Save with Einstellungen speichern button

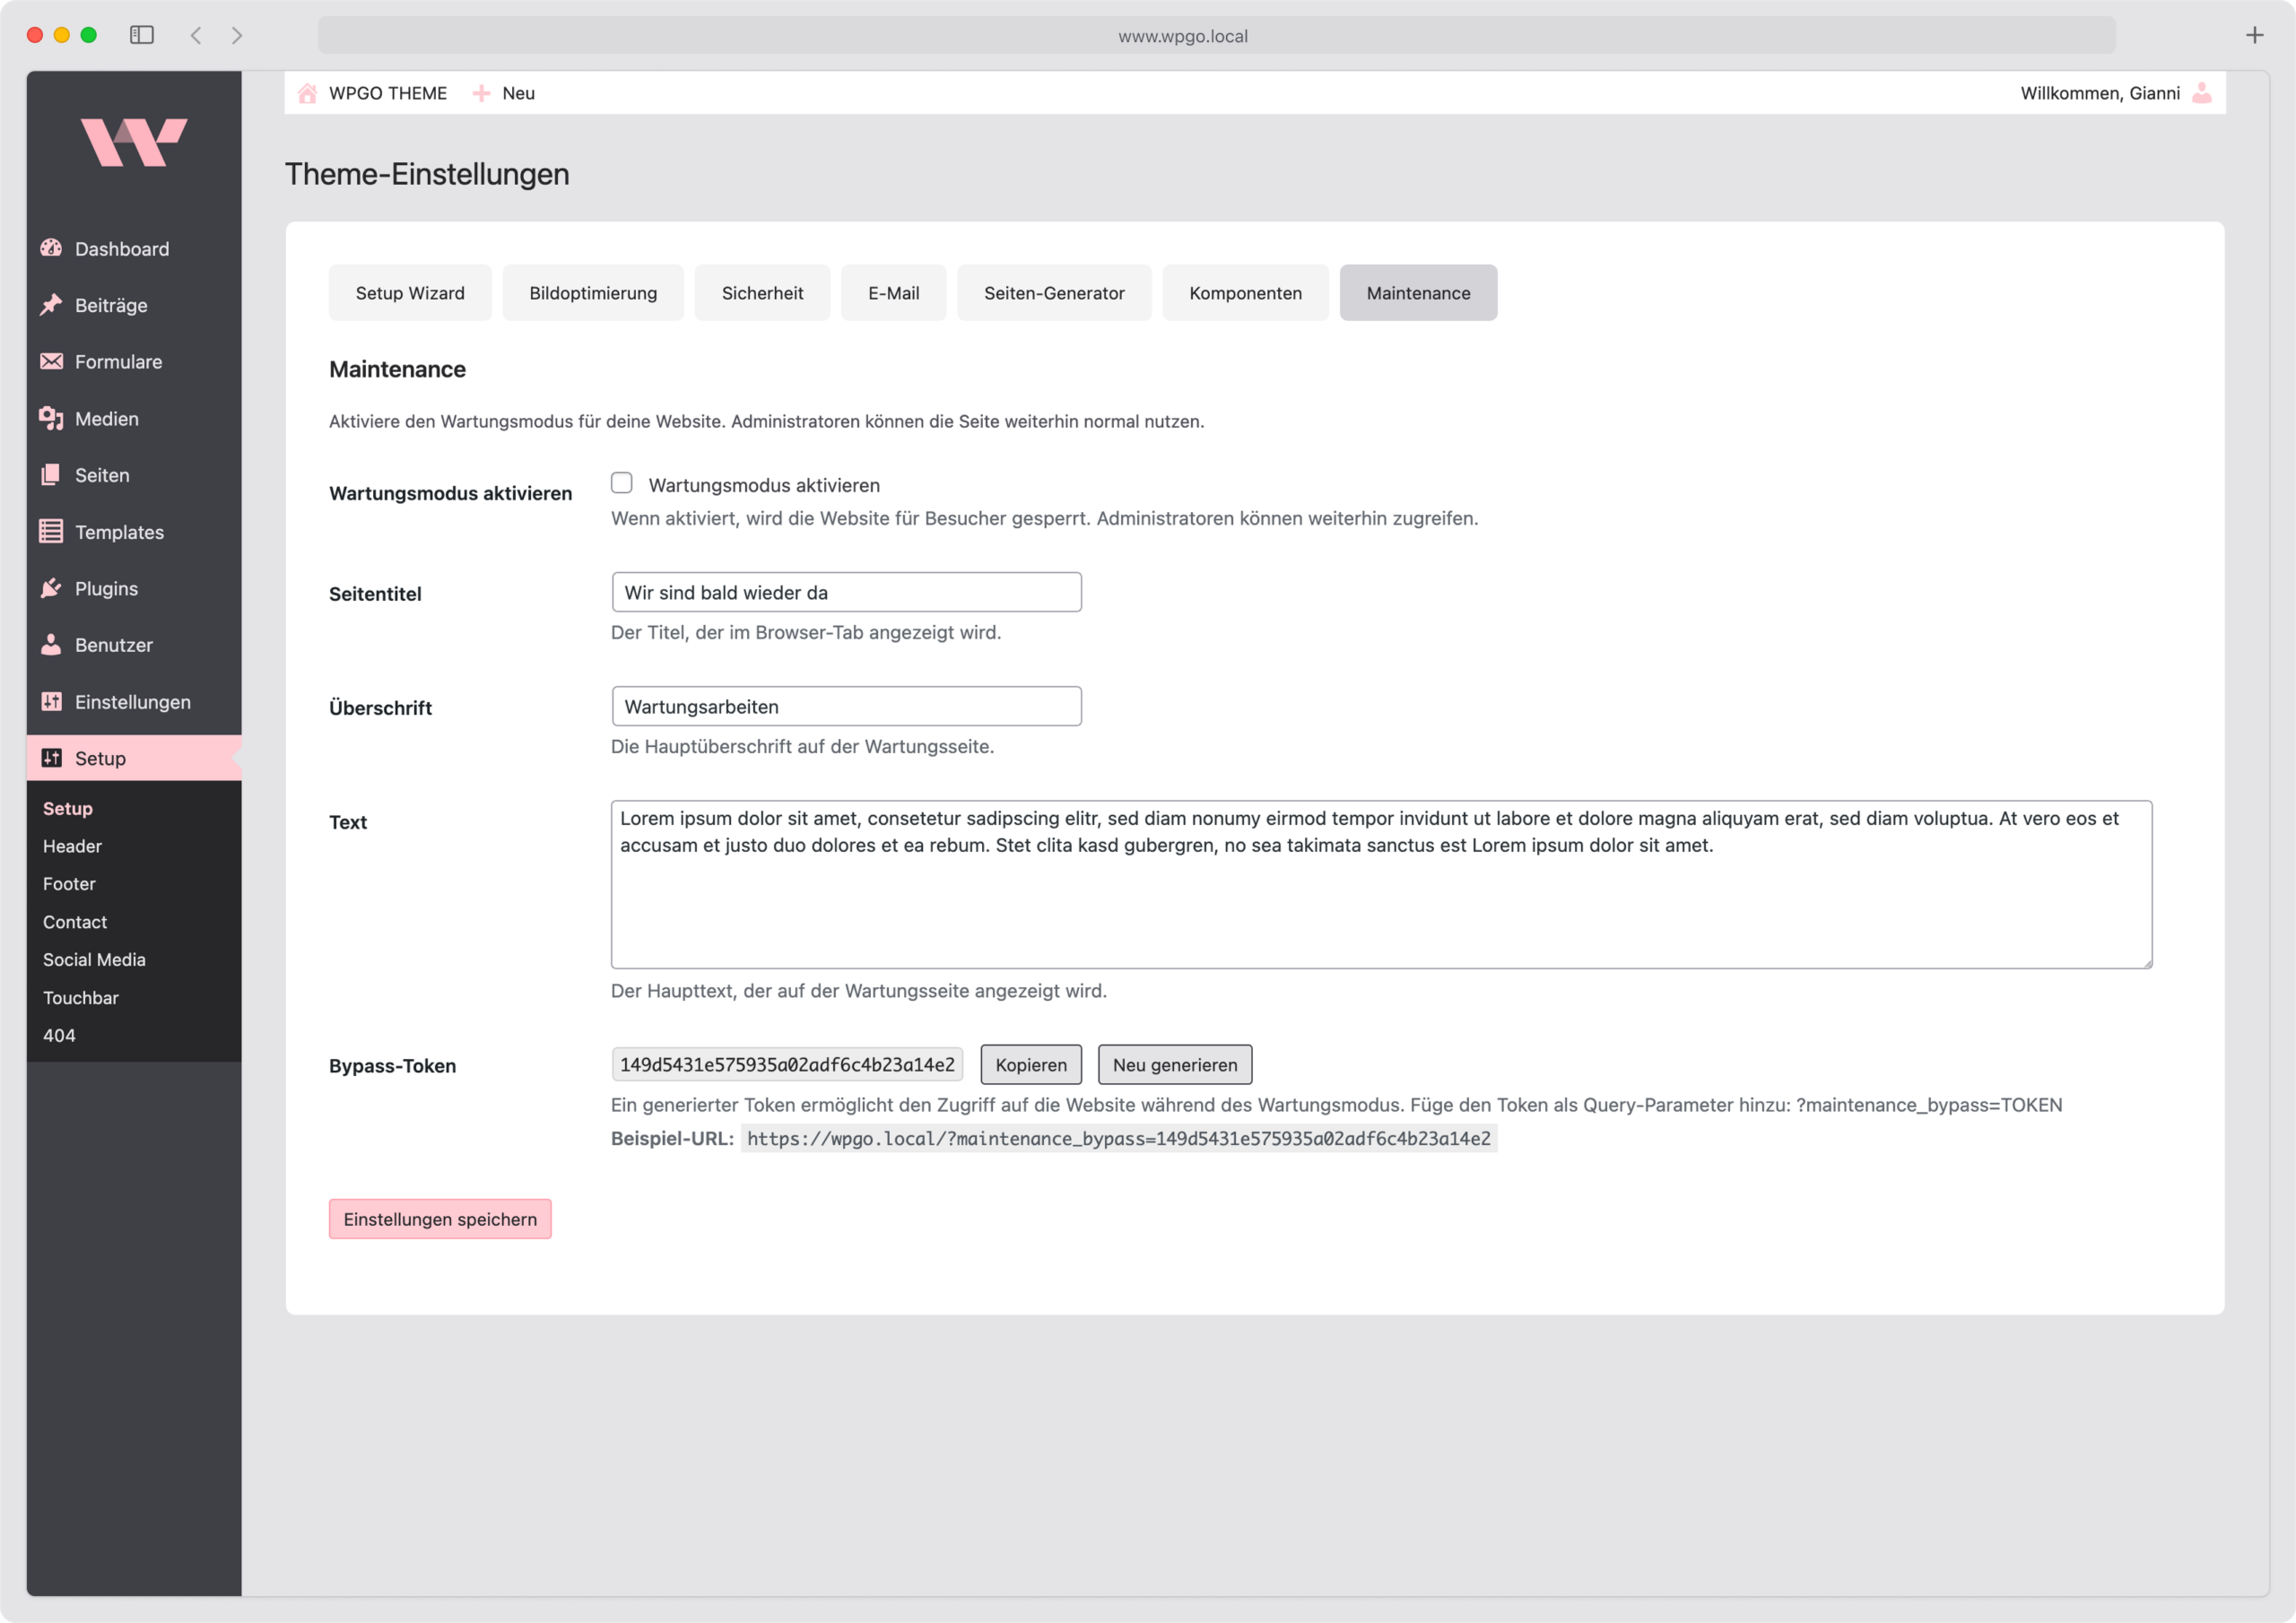(x=440, y=1219)
